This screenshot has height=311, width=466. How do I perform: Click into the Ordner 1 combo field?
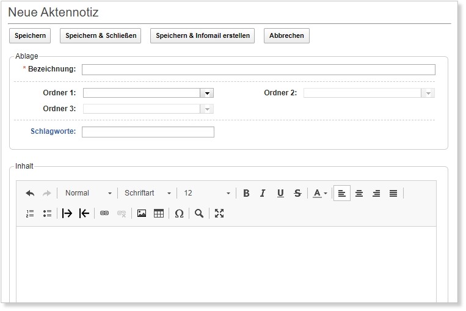[142, 93]
